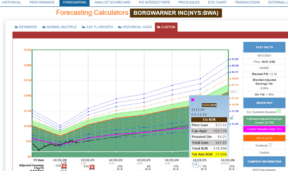Click the Price Gain $77.43 row
This screenshot has height=171, width=288.
(x=209, y=125)
